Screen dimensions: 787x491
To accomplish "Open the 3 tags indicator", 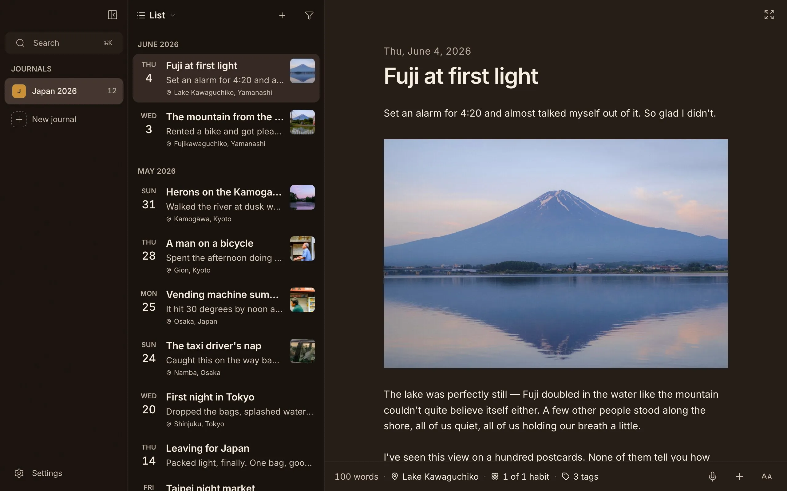I will coord(580,476).
